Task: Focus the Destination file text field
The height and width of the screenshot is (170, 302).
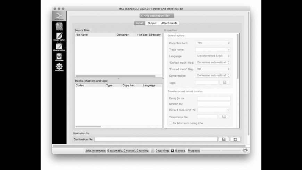Action: point(156,139)
